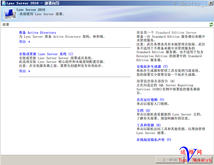Close the 部署向导 window

(211, 3)
